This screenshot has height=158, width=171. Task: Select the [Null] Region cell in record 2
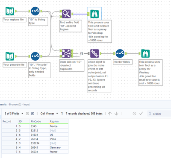pyautogui.click(x=59, y=131)
